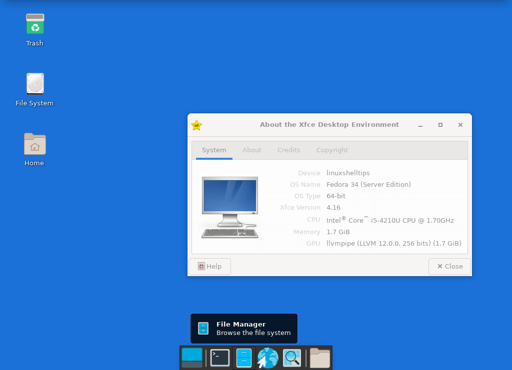Click the Fedora 34 (Server Edition) text
Viewport: 512px width, 370px height.
(x=368, y=185)
